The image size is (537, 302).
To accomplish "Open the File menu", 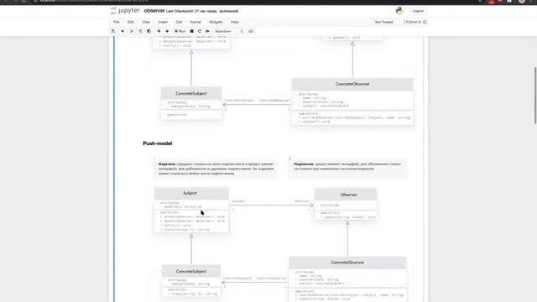I will coord(117,22).
